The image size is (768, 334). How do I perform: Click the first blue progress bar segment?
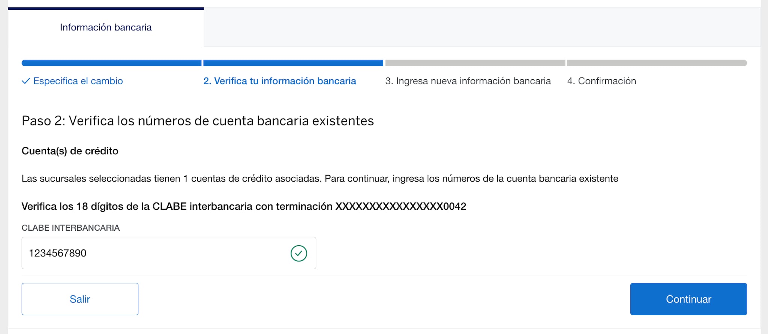pyautogui.click(x=111, y=63)
